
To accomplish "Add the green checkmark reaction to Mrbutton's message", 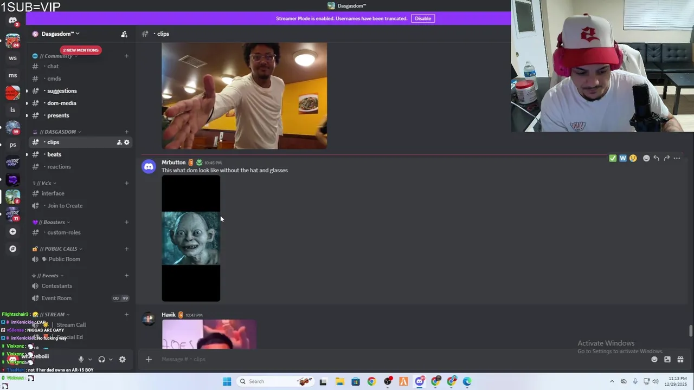I will pos(613,158).
